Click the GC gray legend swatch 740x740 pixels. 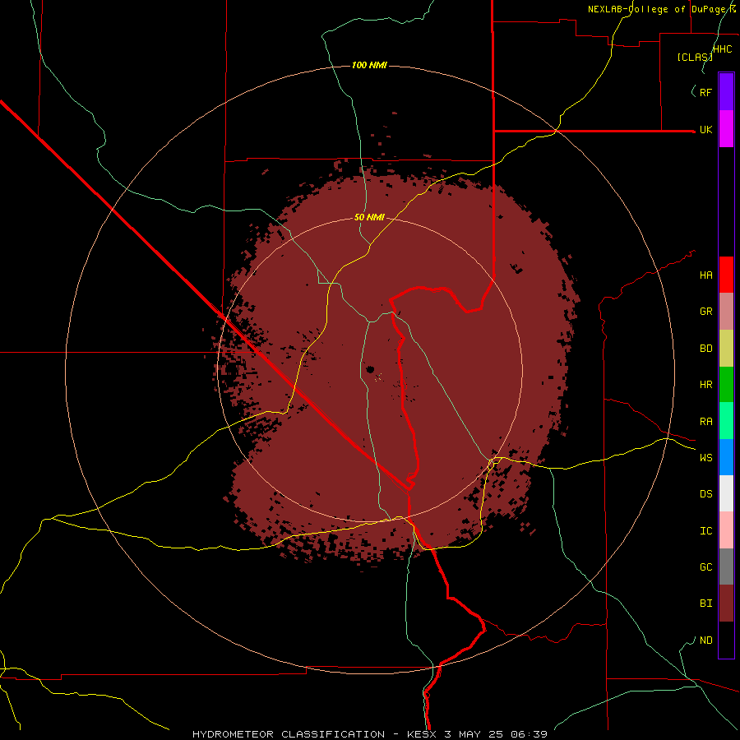(726, 567)
